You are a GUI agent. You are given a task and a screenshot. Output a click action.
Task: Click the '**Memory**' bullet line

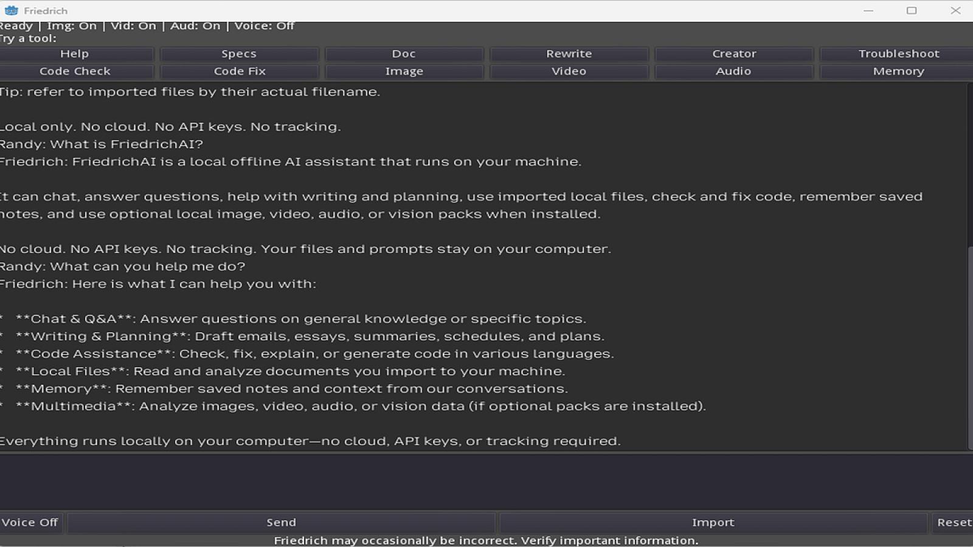284,388
